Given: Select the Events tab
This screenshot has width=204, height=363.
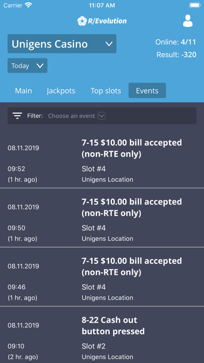Looking at the screenshot, I should click(x=147, y=91).
